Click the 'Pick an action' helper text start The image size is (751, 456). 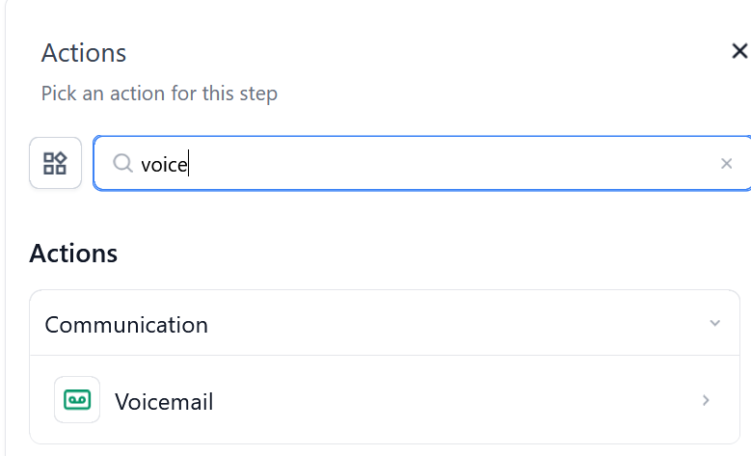pyautogui.click(x=48, y=94)
